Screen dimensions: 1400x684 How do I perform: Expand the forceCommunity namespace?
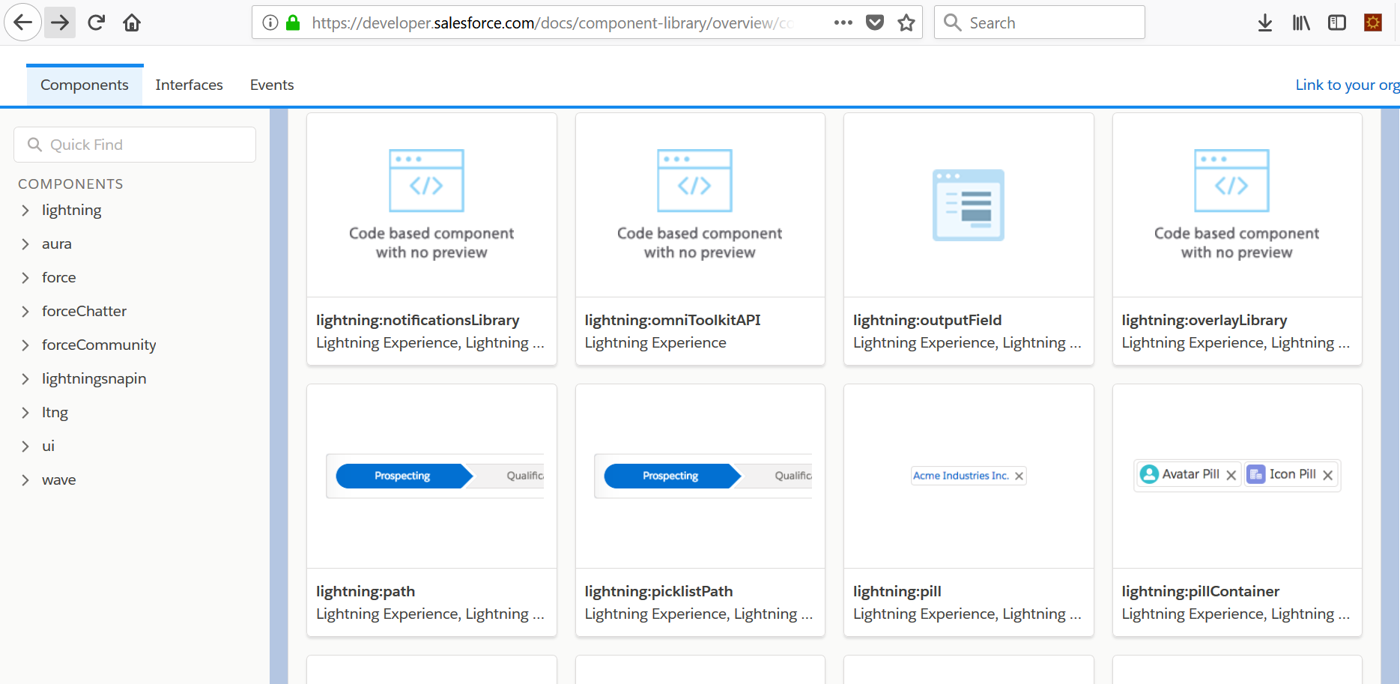point(25,345)
